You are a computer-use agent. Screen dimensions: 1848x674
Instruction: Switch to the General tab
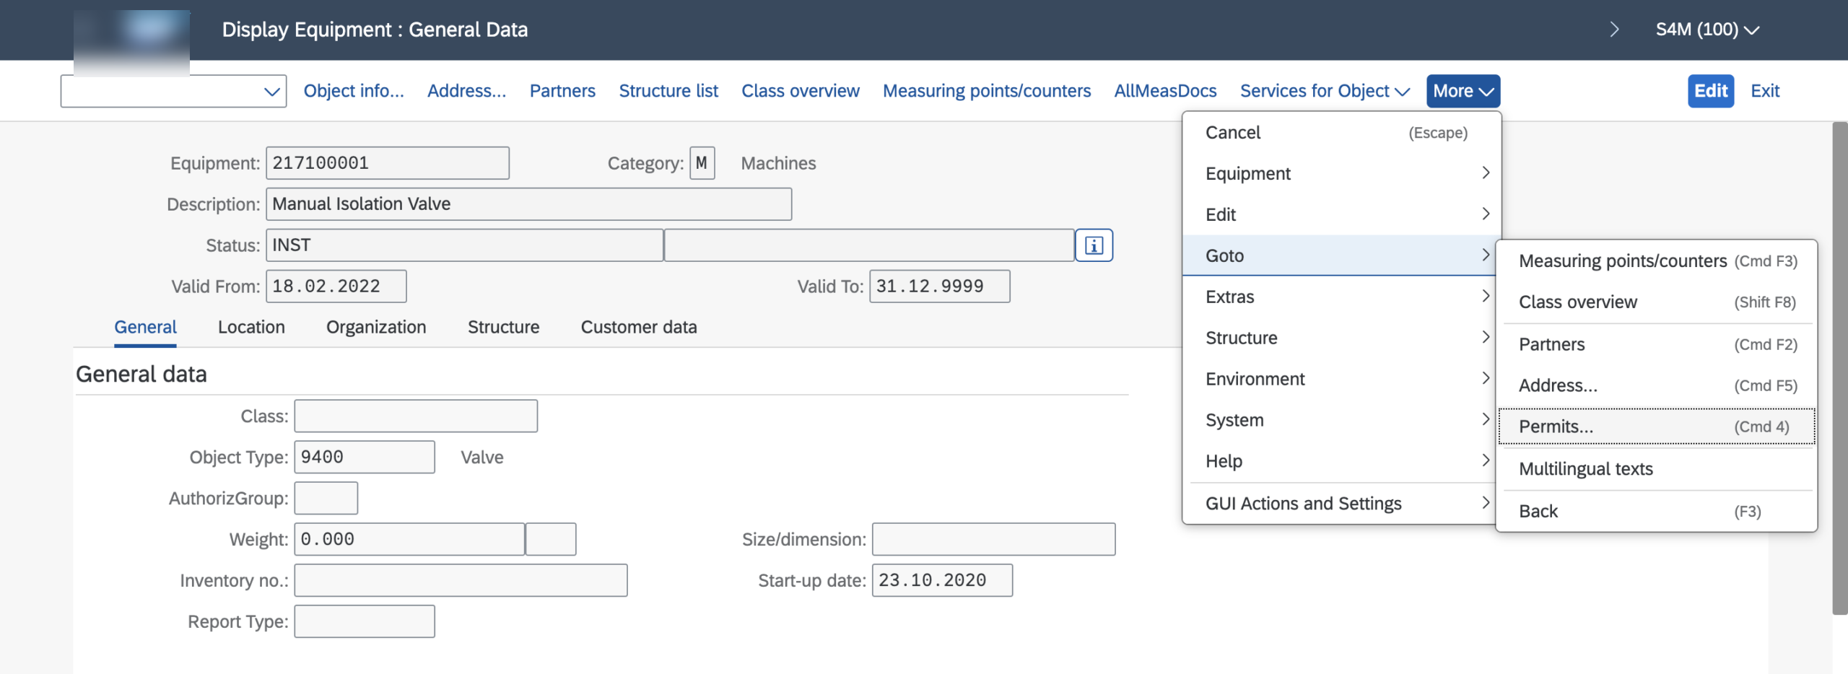145,327
